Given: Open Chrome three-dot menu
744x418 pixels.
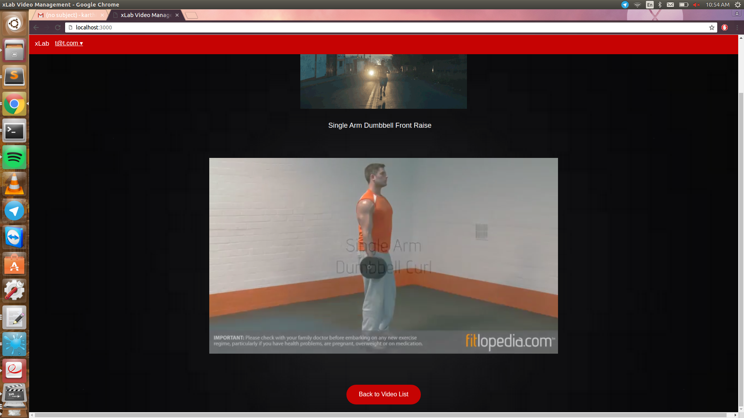Looking at the screenshot, I should [x=737, y=27].
